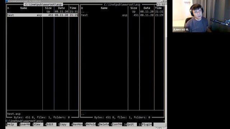Image resolution: width=230 pixels, height=129 pixels.
Task: Click the 11 Plugin function key
Action: pos(145,124)
